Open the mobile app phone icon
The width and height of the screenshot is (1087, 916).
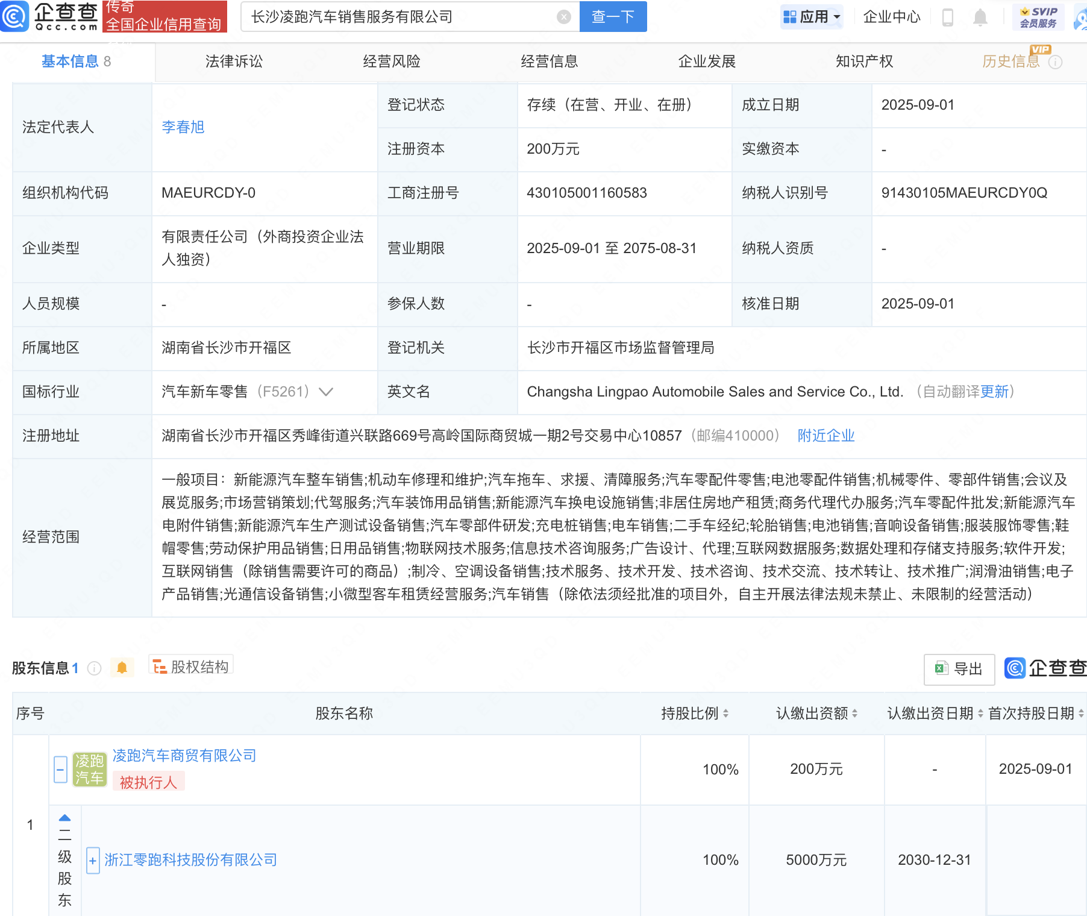[x=947, y=17]
